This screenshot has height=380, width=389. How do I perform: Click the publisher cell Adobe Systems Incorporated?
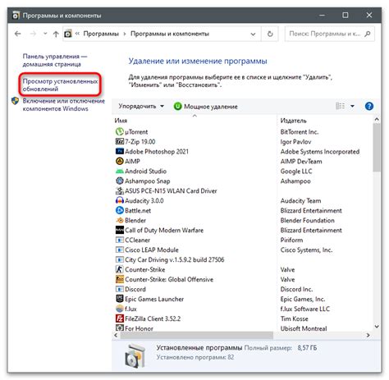click(x=320, y=152)
